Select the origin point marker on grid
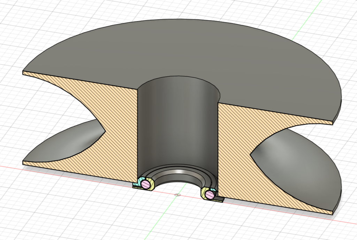 [x=177, y=195]
